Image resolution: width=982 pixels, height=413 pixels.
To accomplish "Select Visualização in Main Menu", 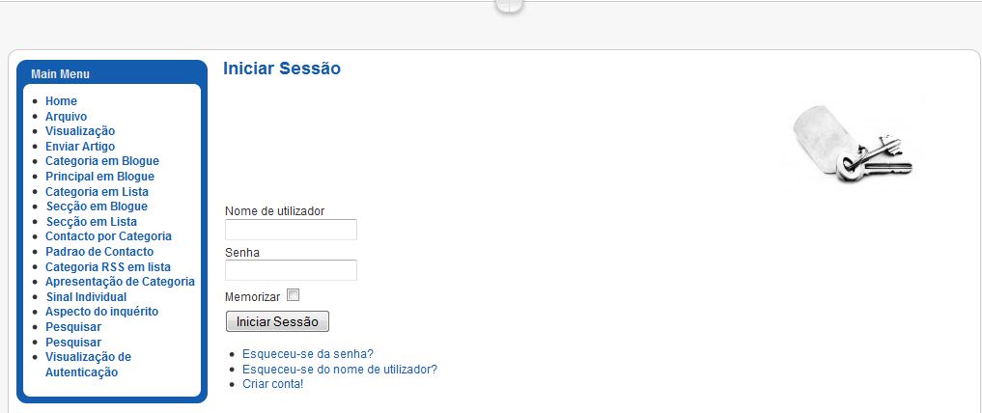I will (x=80, y=131).
